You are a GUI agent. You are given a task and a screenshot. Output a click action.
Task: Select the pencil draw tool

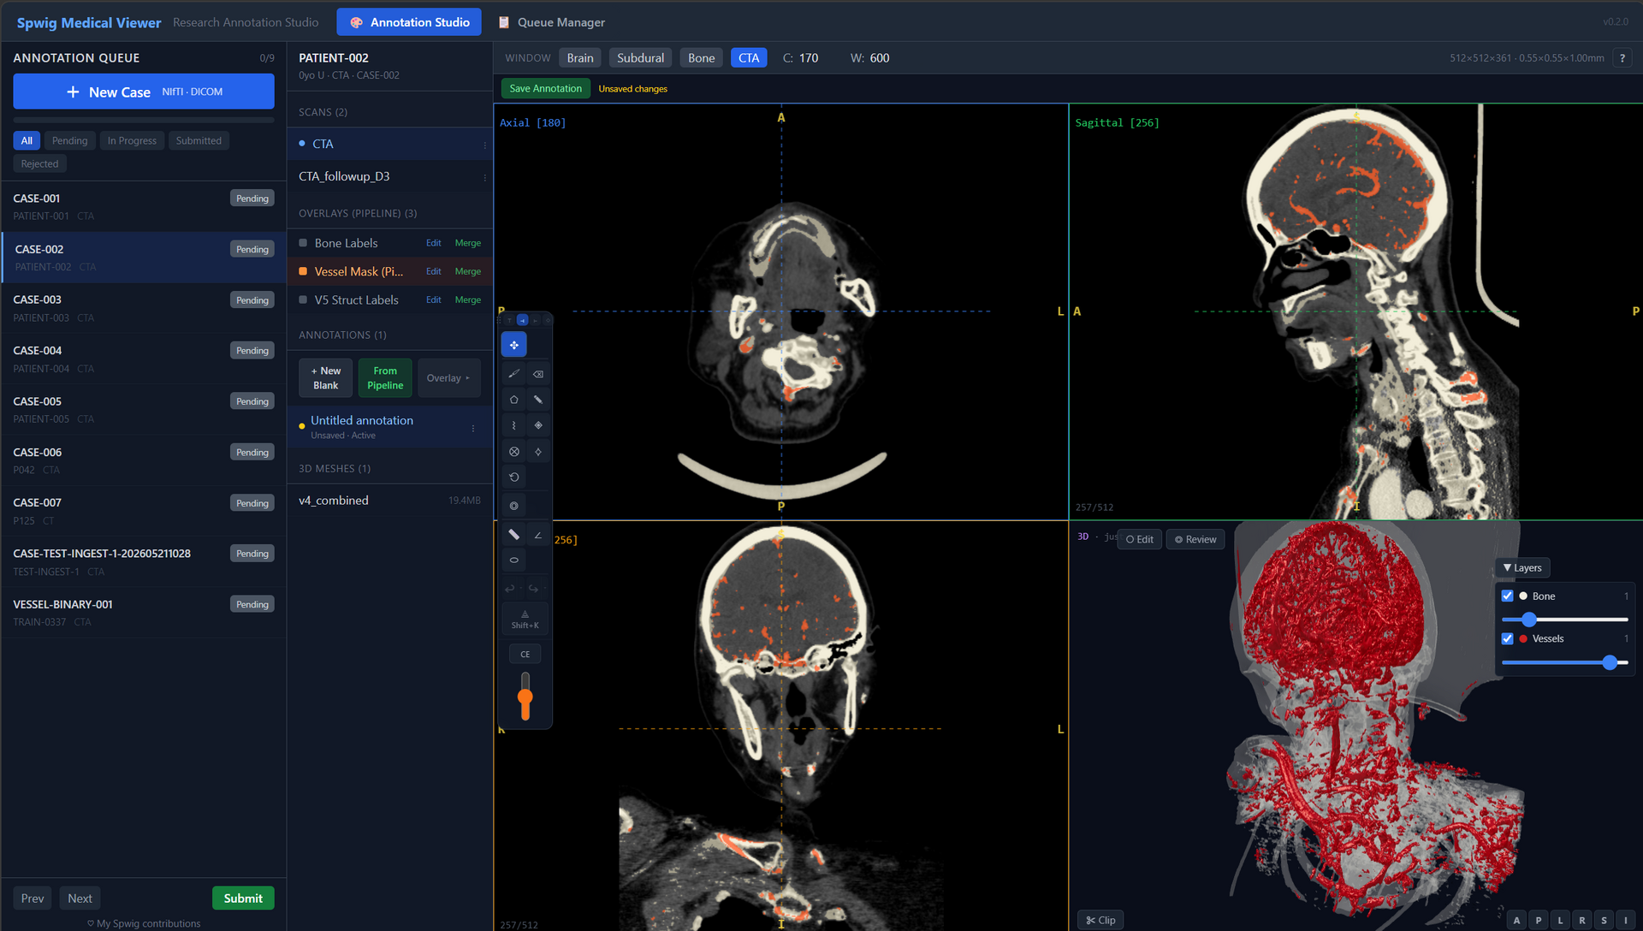coord(538,400)
